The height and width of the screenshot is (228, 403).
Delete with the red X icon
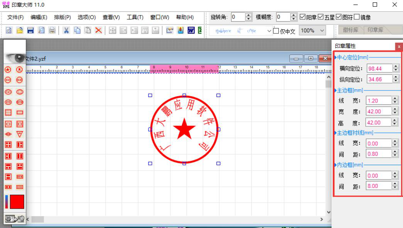[98, 30]
